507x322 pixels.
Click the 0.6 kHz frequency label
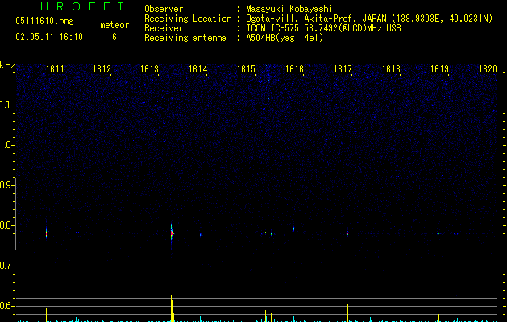pyautogui.click(x=6, y=306)
